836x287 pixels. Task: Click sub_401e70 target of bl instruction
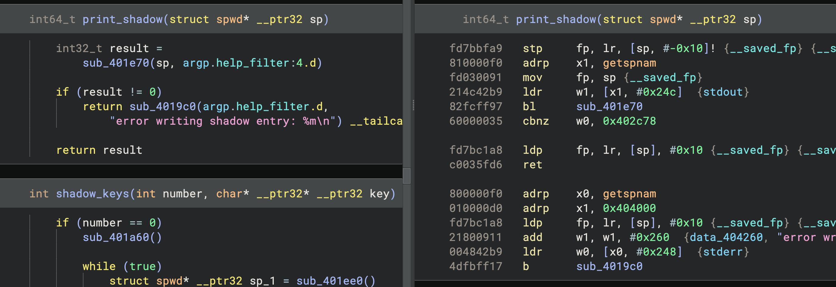pyautogui.click(x=609, y=107)
